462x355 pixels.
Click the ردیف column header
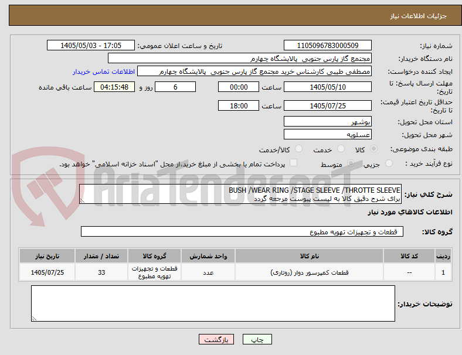point(443,256)
